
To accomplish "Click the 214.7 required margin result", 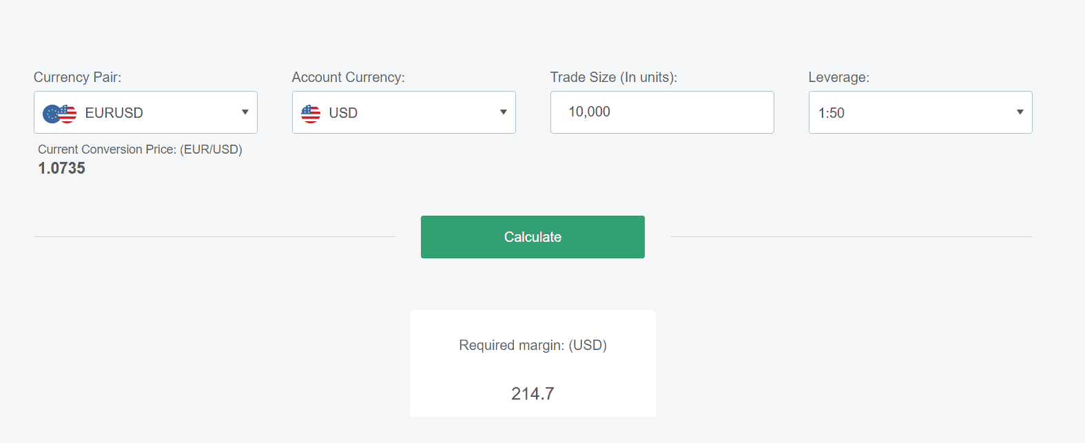I will click(533, 393).
